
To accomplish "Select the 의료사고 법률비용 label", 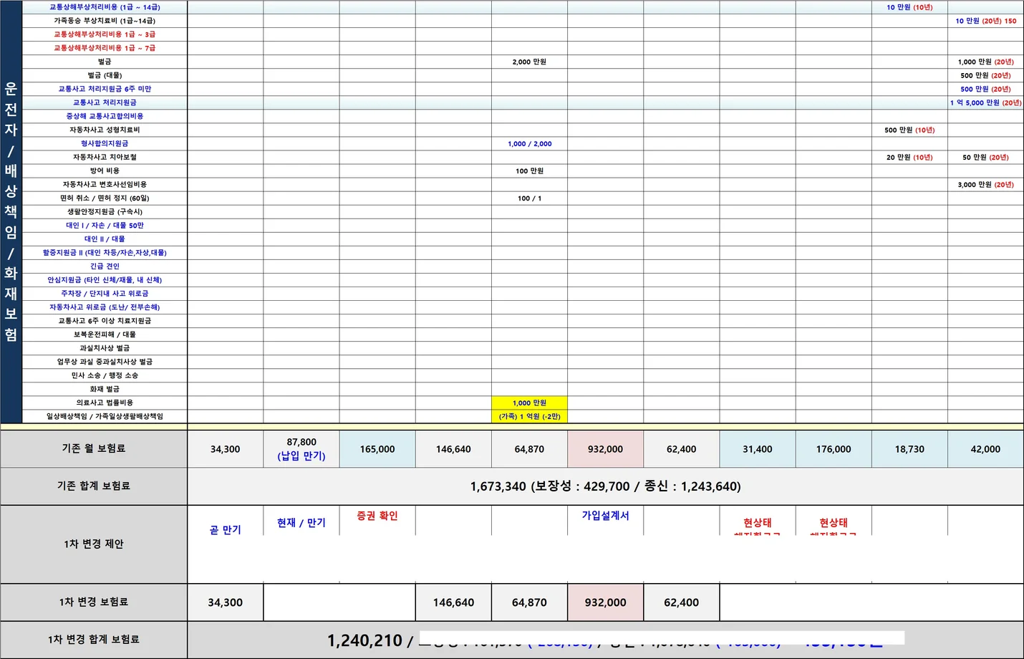I will coord(105,402).
